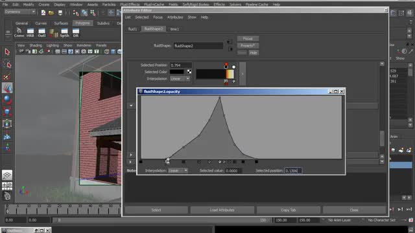The height and width of the screenshot is (233, 415).
Task: Click the viewport select camera icon
Action: pyautogui.click(x=21, y=52)
